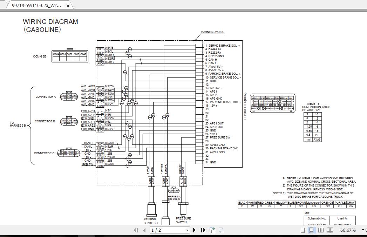This screenshot has height=237, width=367.
Task: Select the HARNESS,WDB G text in the diagram
Action: point(214,32)
